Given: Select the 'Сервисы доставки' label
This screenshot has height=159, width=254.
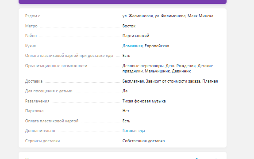Looking at the screenshot, I should point(42,141).
